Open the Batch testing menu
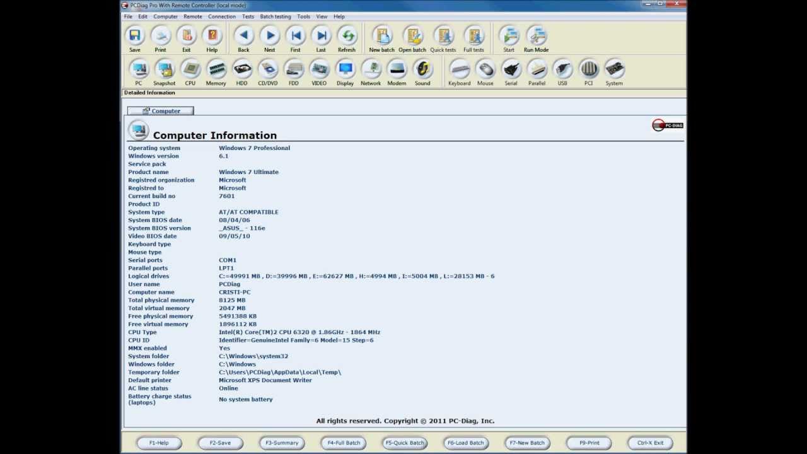 [x=276, y=16]
